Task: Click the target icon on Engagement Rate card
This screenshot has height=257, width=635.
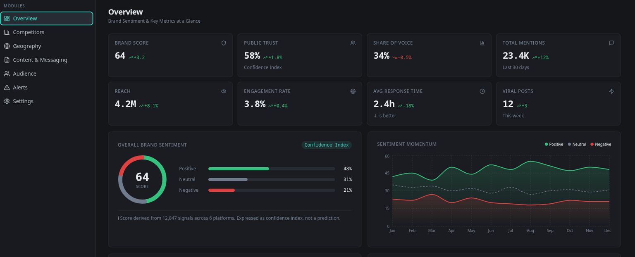Action: [x=353, y=91]
